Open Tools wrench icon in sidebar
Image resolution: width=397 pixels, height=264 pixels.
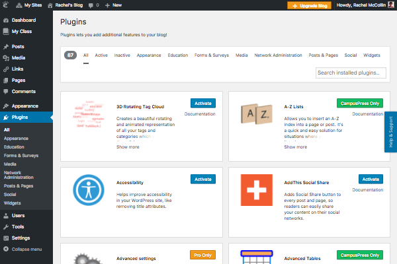click(x=6, y=227)
